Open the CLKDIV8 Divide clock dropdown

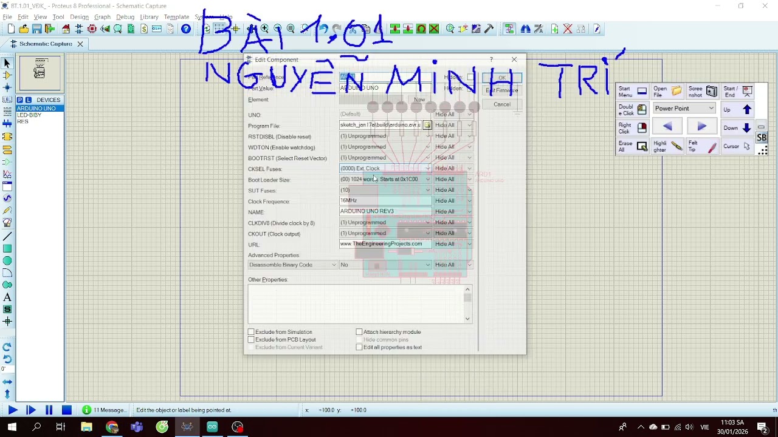tap(385, 223)
